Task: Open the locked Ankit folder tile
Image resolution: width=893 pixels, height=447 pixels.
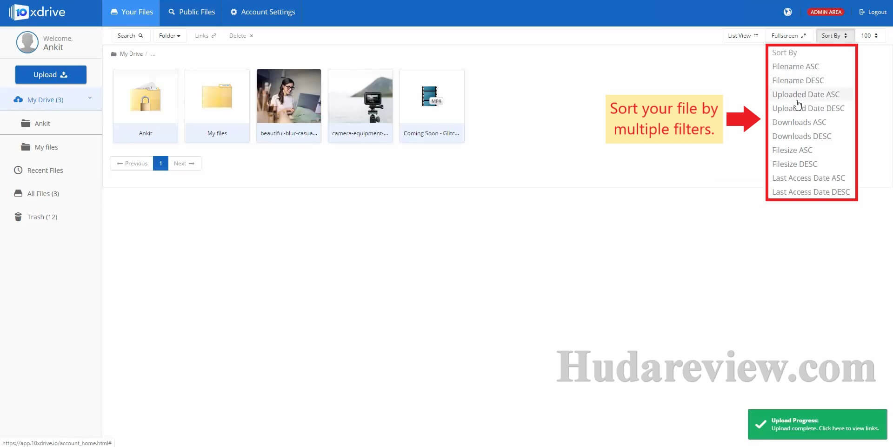Action: coord(146,106)
